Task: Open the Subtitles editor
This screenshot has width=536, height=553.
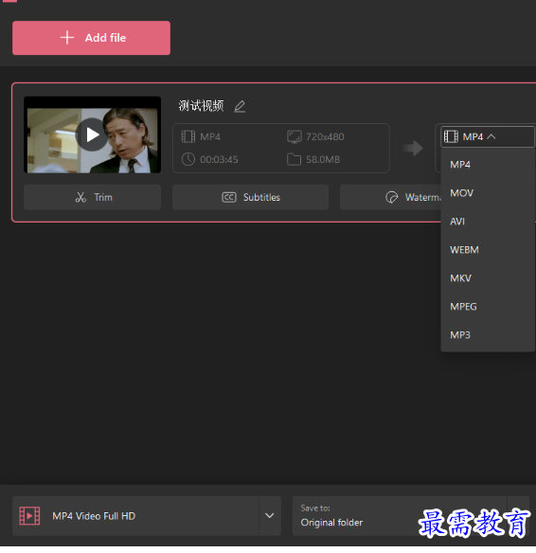Action: (250, 197)
